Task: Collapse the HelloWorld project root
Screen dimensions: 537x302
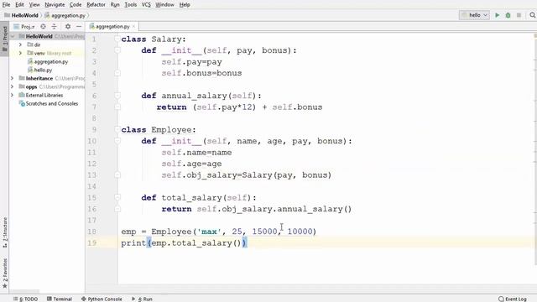Action: pos(13,36)
